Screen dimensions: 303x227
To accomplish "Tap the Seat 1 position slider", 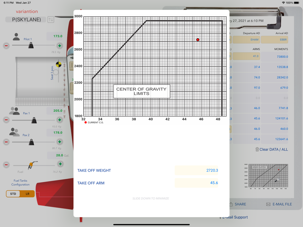I will [56, 72].
